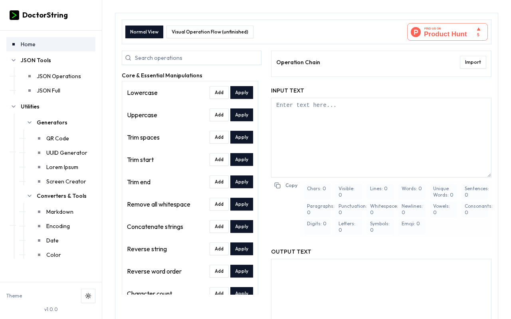Open JSON Full
The height and width of the screenshot is (319, 511).
point(48,91)
